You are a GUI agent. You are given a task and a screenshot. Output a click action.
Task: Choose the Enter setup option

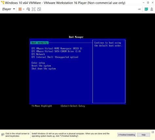pos(38,63)
